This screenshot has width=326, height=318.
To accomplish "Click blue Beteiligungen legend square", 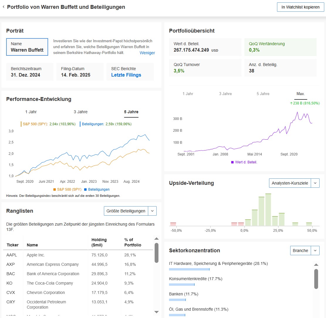I will 85,190.
